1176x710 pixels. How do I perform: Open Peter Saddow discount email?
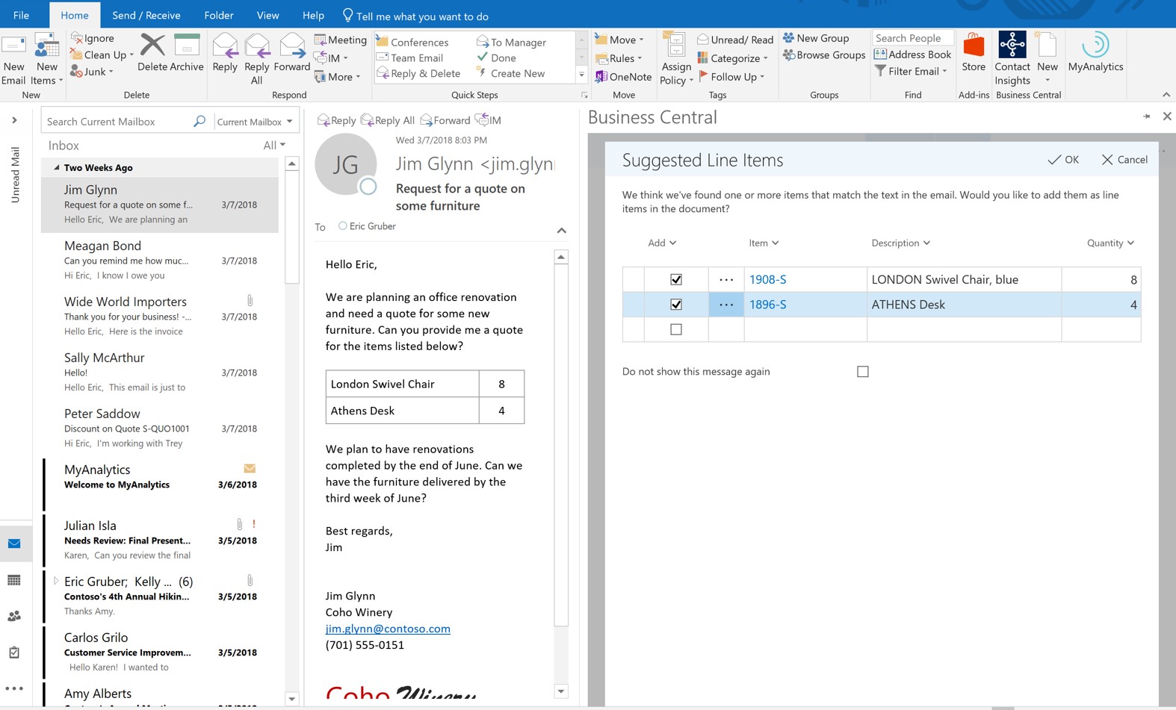coord(160,428)
